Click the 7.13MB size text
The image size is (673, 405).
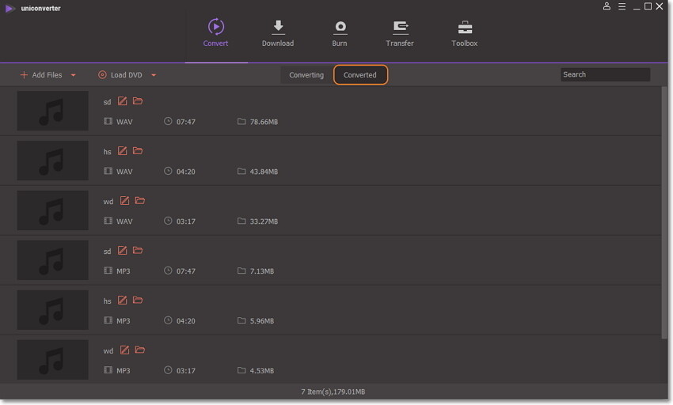click(x=262, y=271)
